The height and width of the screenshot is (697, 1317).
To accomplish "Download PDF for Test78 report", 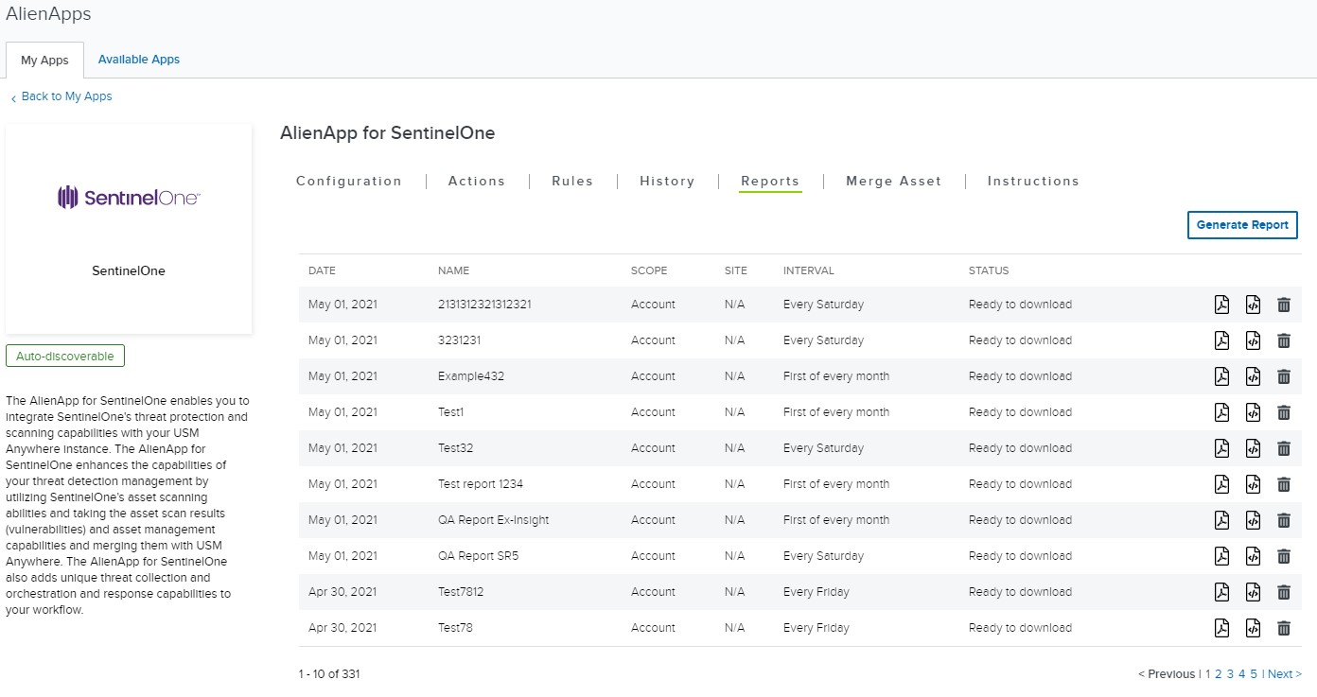I will click(1221, 628).
